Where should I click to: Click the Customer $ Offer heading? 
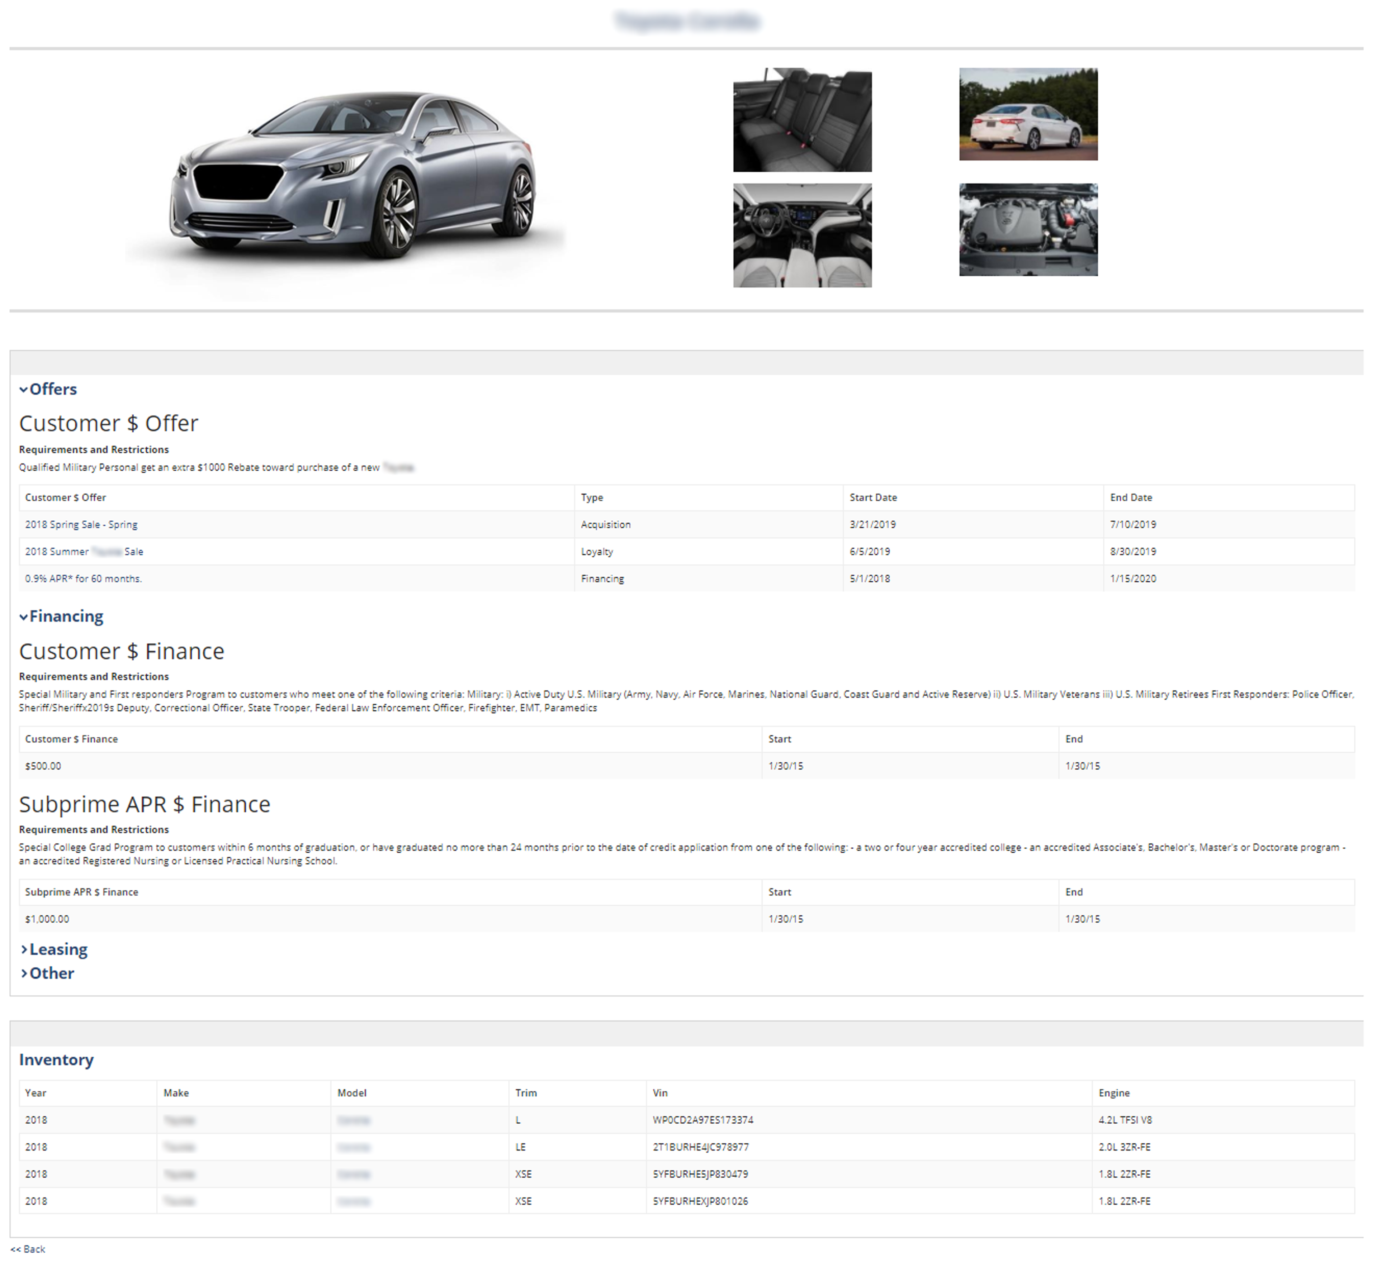pyautogui.click(x=108, y=423)
